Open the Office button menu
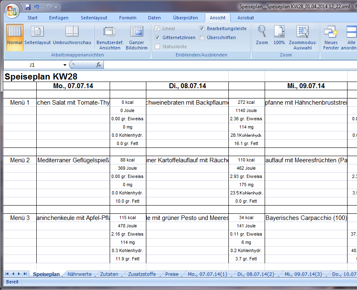 coord(12,11)
